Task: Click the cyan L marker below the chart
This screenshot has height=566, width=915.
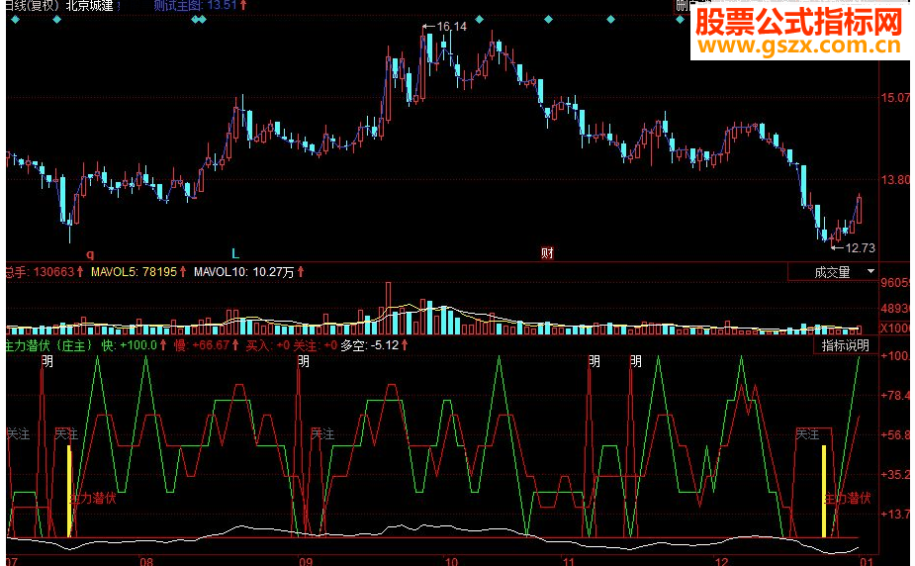Action: [235, 253]
